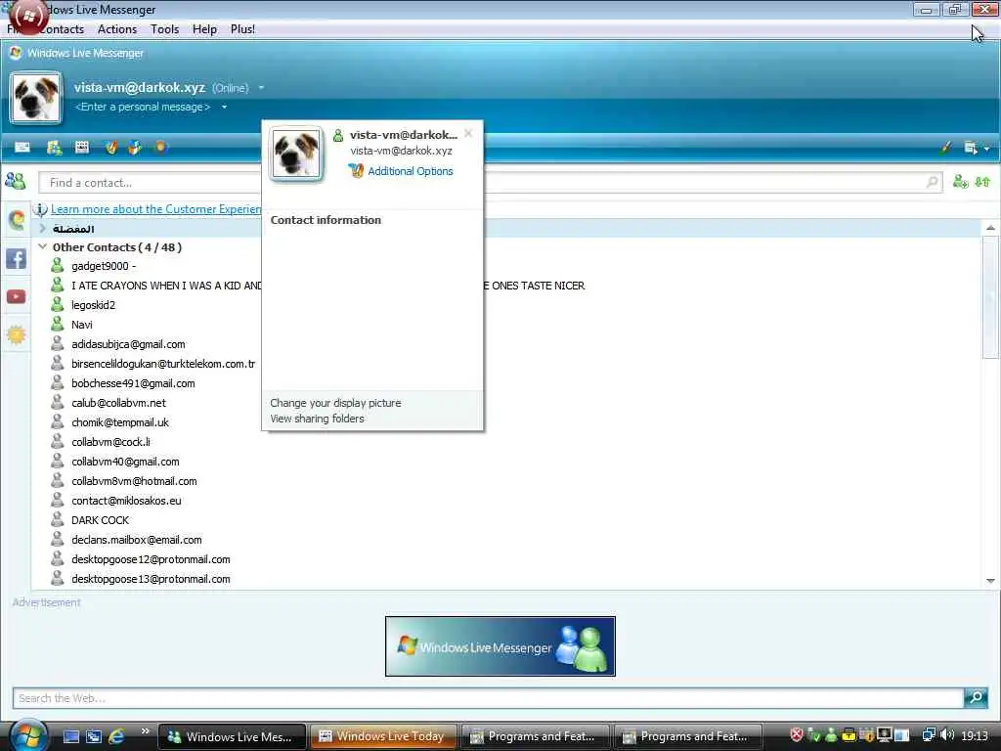Open Learn more about Customer Experience link
The height and width of the screenshot is (751, 1001).
[155, 209]
